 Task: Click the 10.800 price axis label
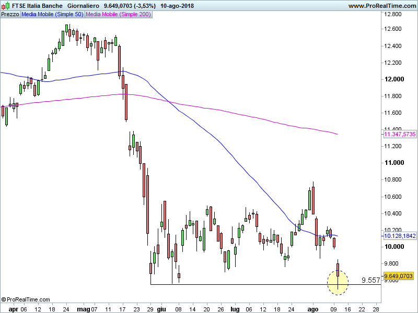pyautogui.click(x=393, y=179)
